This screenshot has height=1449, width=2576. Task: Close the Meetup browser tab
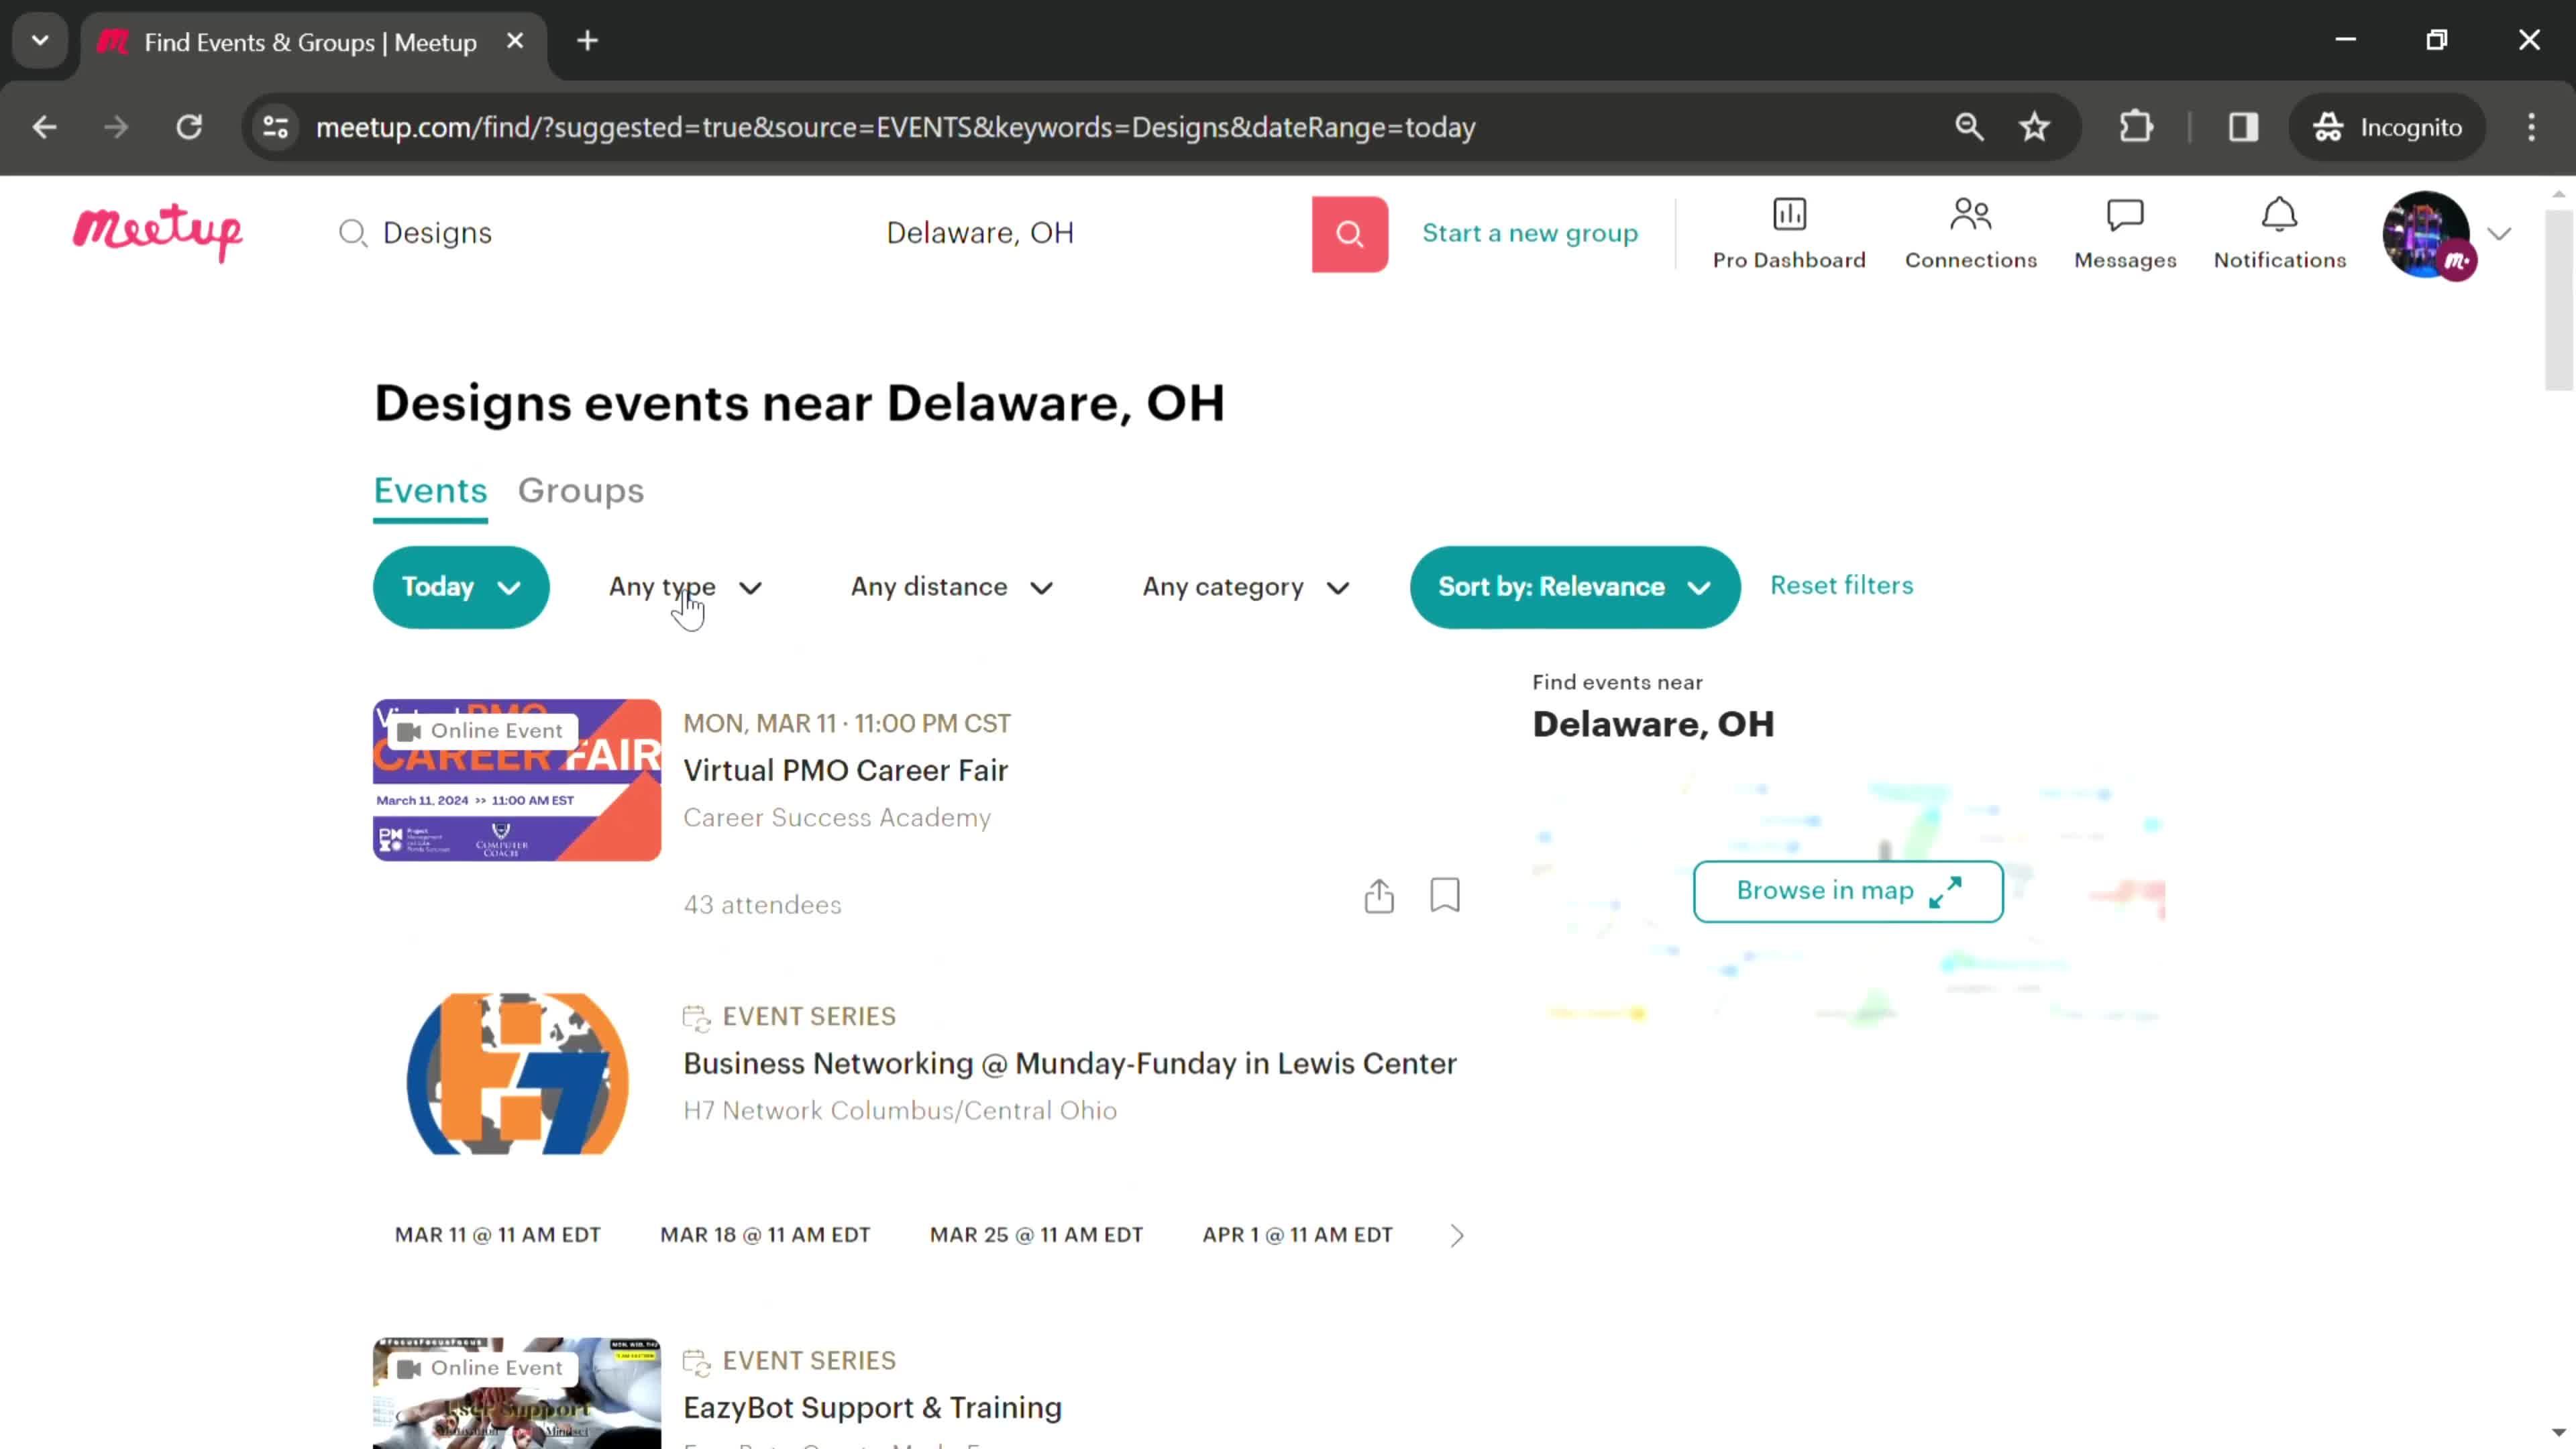515,41
